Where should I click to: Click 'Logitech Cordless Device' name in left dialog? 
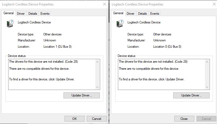point(34,22)
